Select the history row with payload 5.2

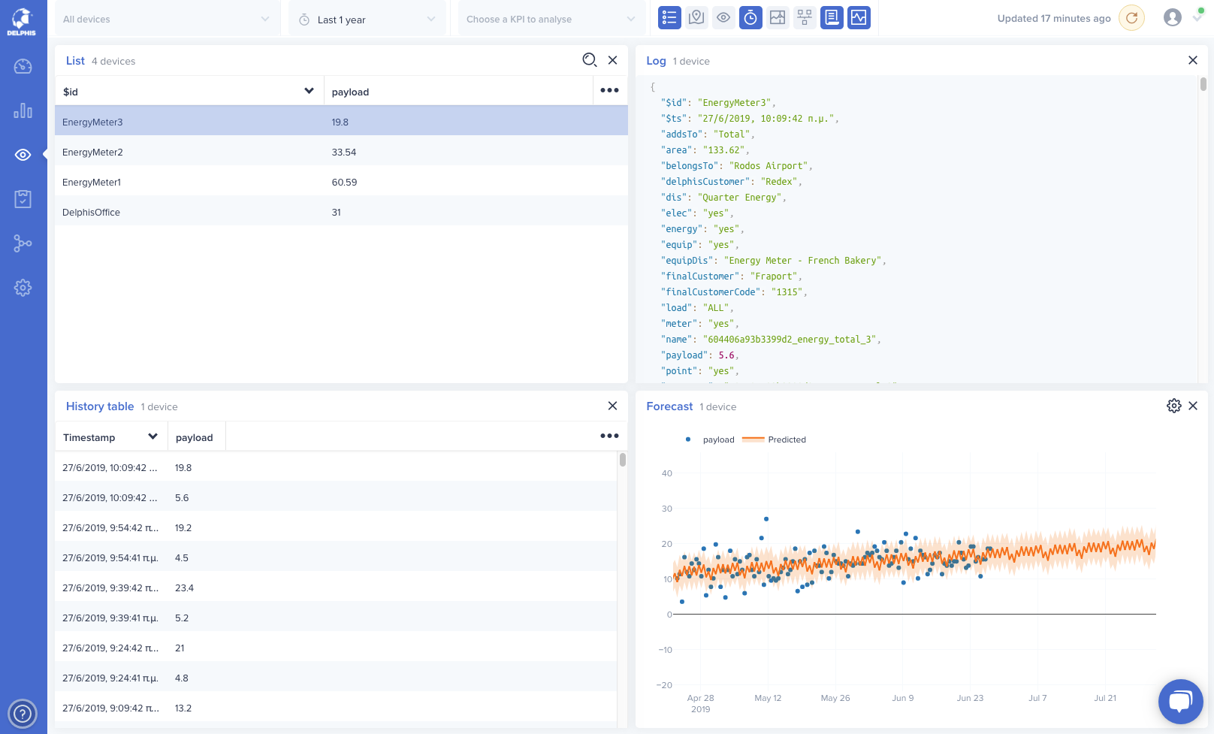click(336, 618)
